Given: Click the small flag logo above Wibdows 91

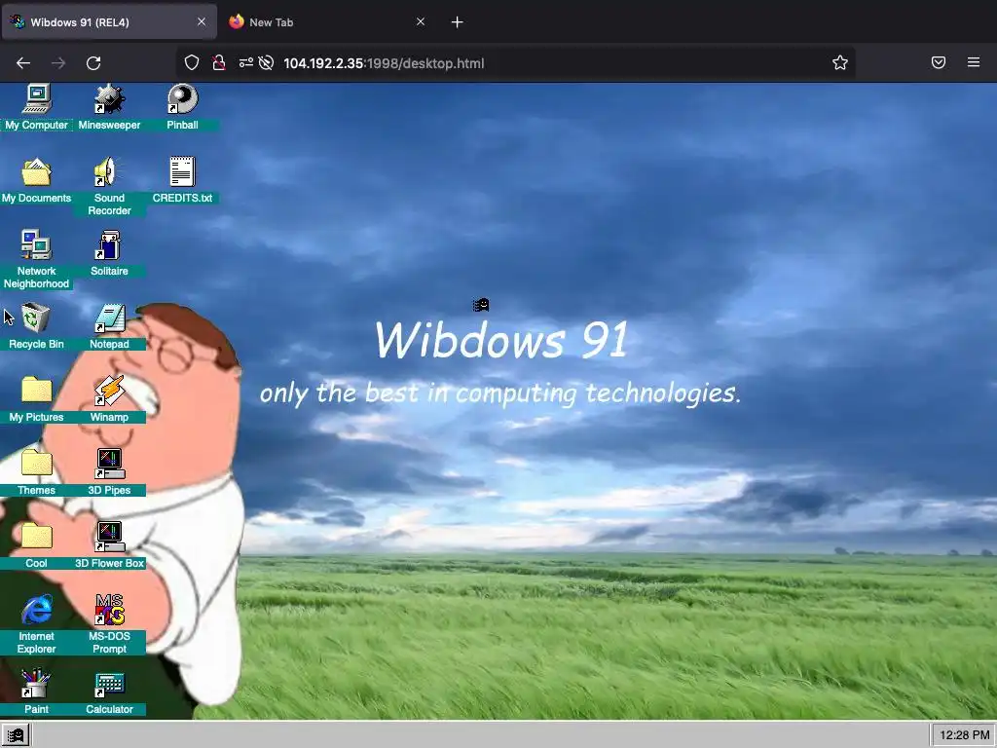Looking at the screenshot, I should click(481, 305).
